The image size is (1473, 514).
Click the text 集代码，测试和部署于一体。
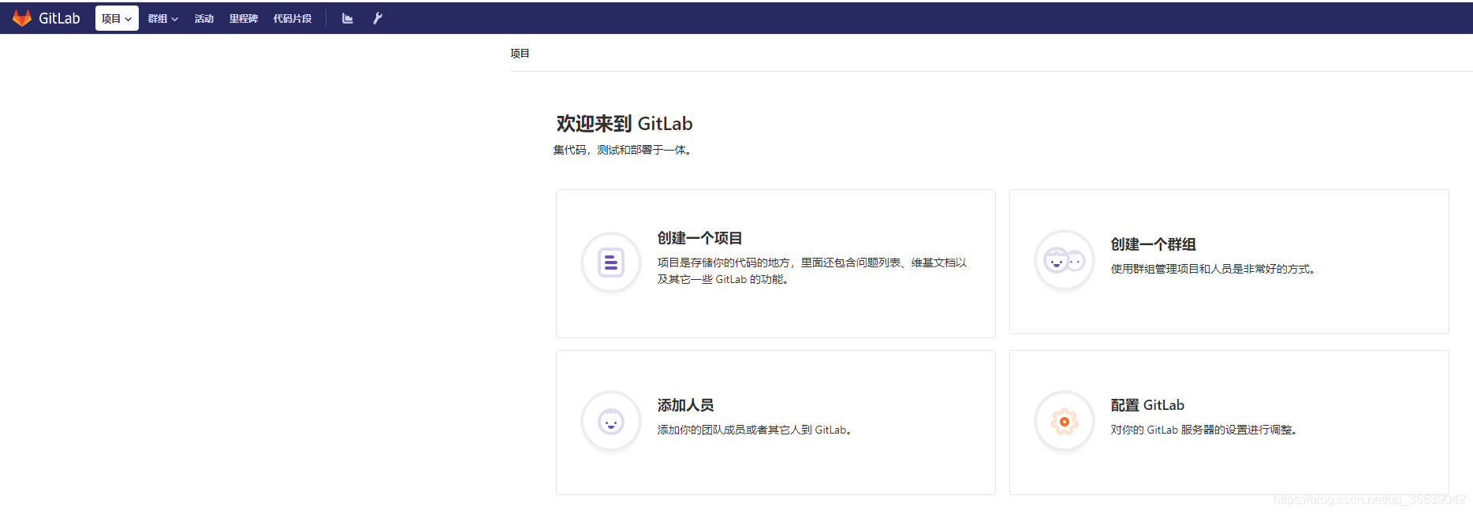point(623,150)
